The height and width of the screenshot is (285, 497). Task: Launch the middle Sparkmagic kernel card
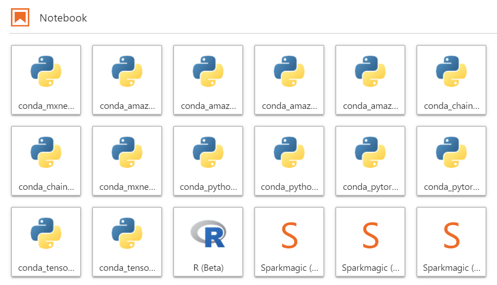371,242
